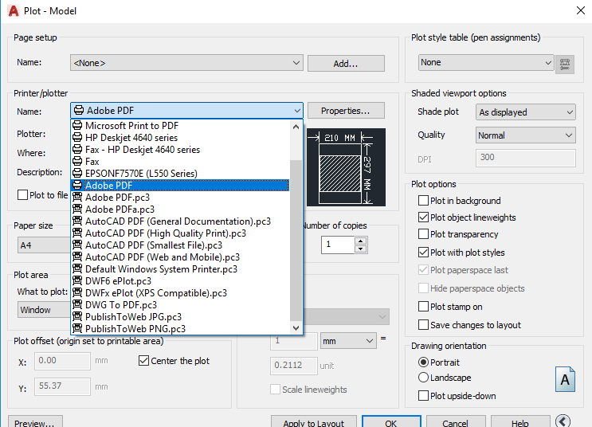Choose PublishToWeb PNG.pc3 entry
Viewport: 592px width, 427px height.
[x=180, y=329]
